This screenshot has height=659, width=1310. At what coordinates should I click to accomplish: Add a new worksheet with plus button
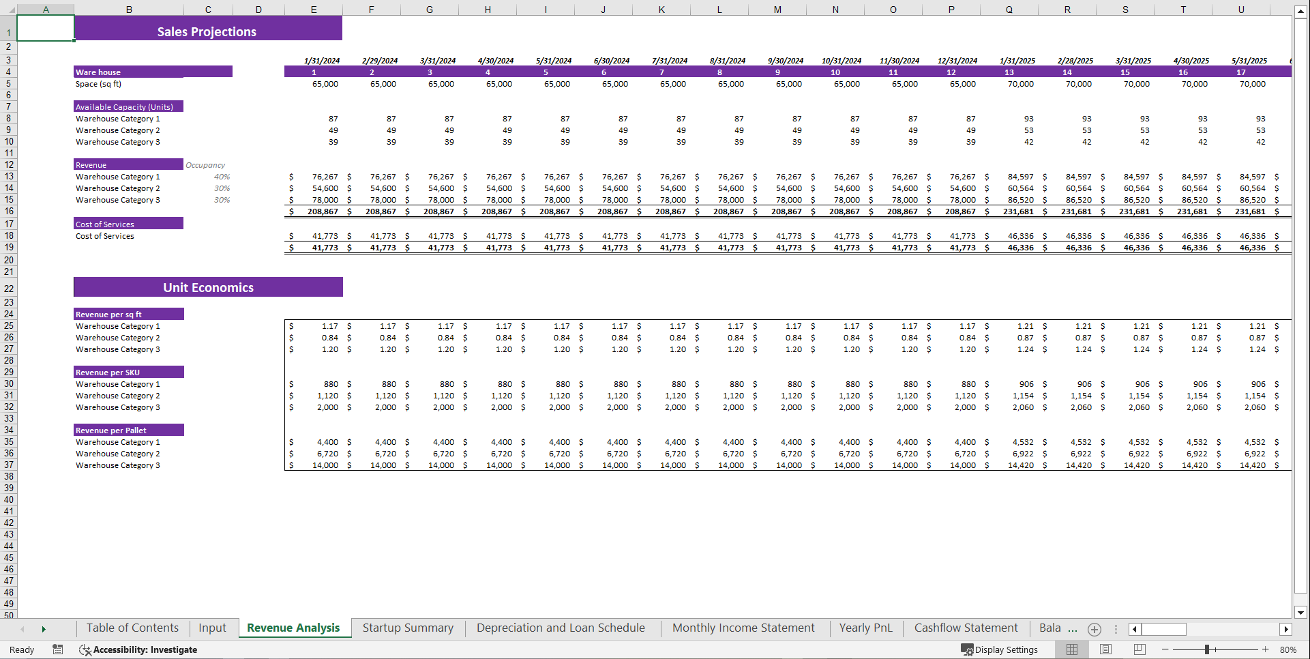[x=1095, y=629]
